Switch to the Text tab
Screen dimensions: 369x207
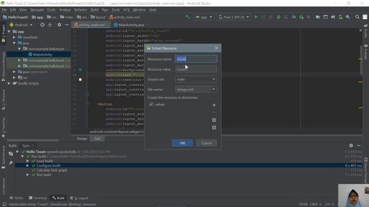97,139
